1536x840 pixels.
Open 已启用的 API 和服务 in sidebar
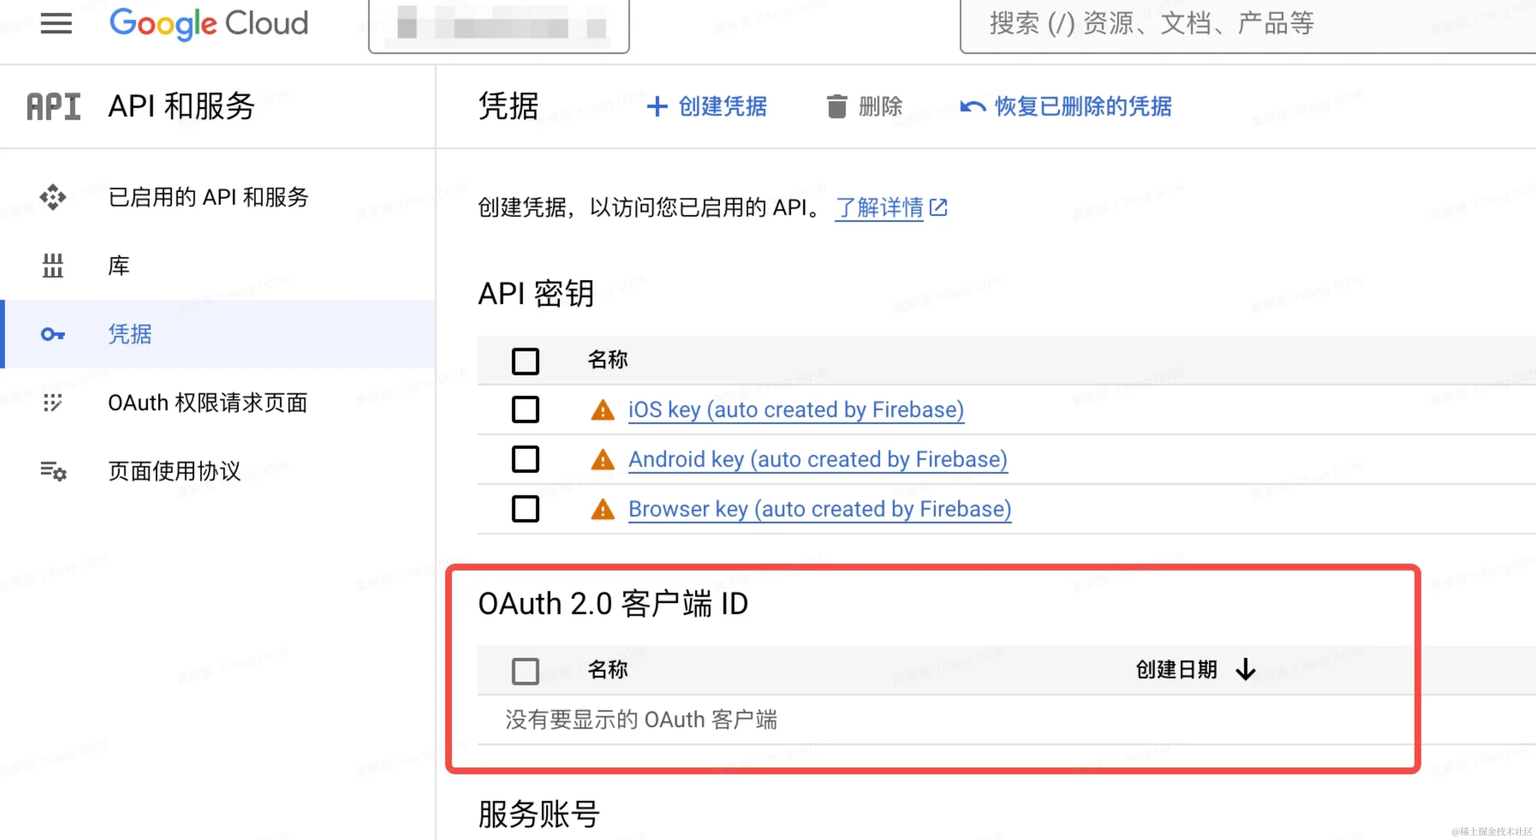click(x=208, y=198)
